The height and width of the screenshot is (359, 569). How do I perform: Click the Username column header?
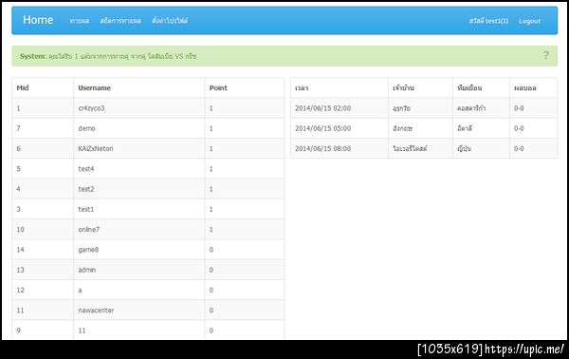coord(94,88)
